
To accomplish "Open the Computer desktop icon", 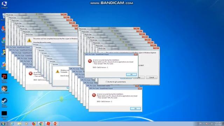I will [4, 4].
